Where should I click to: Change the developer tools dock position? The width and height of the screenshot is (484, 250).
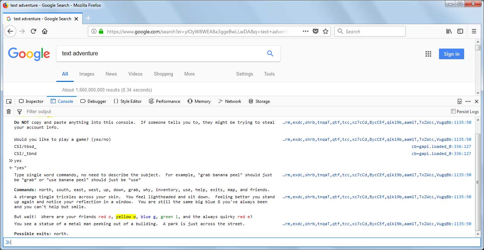[460, 101]
